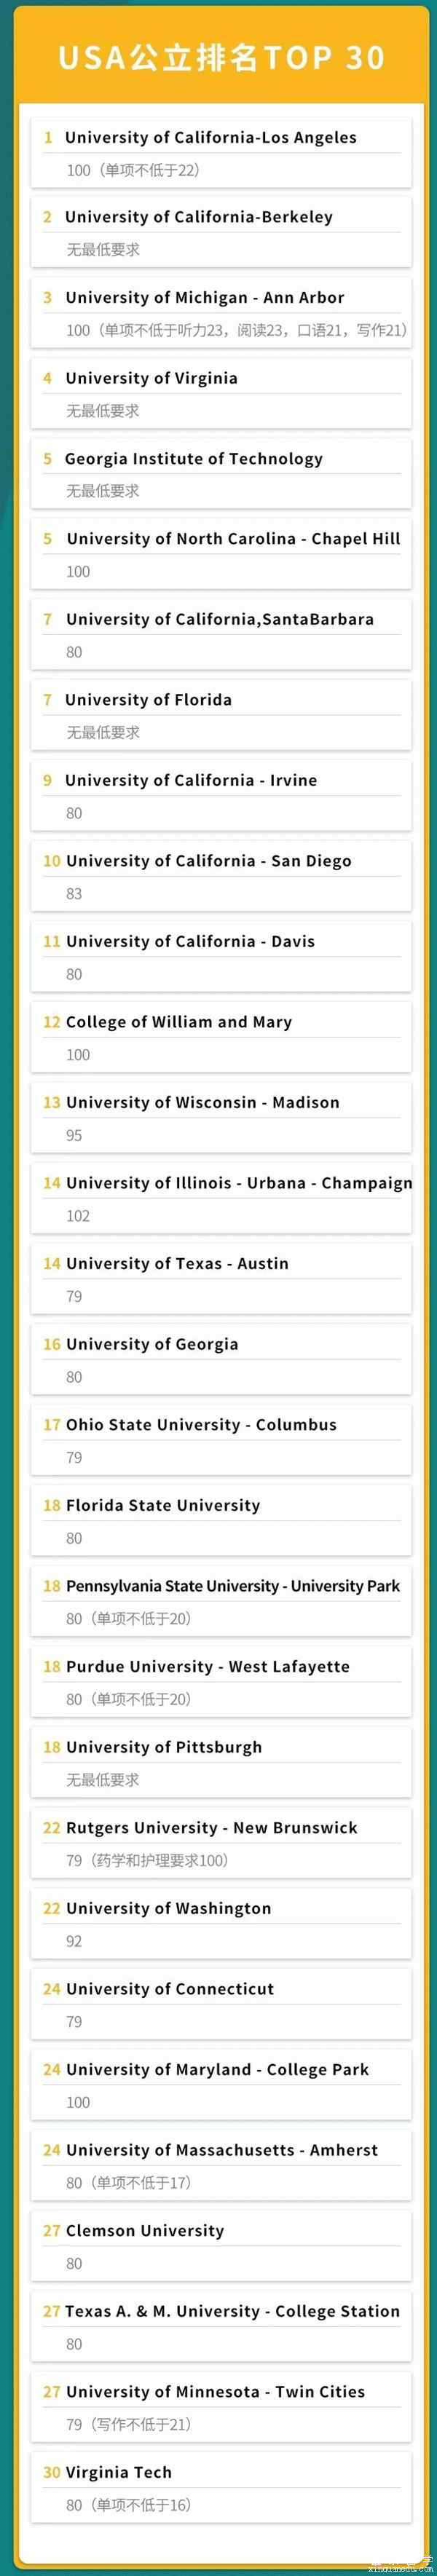Select College of William and Mary
The image size is (437, 2576).
tap(178, 1022)
